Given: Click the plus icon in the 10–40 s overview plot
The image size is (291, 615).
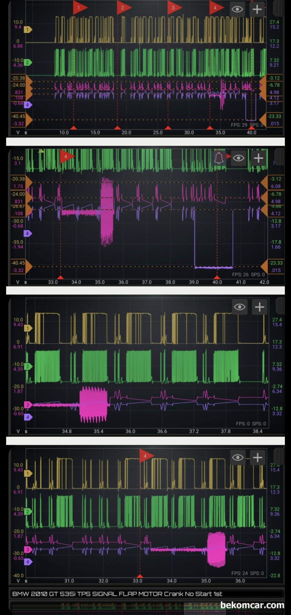Looking at the screenshot, I should click(x=257, y=9).
